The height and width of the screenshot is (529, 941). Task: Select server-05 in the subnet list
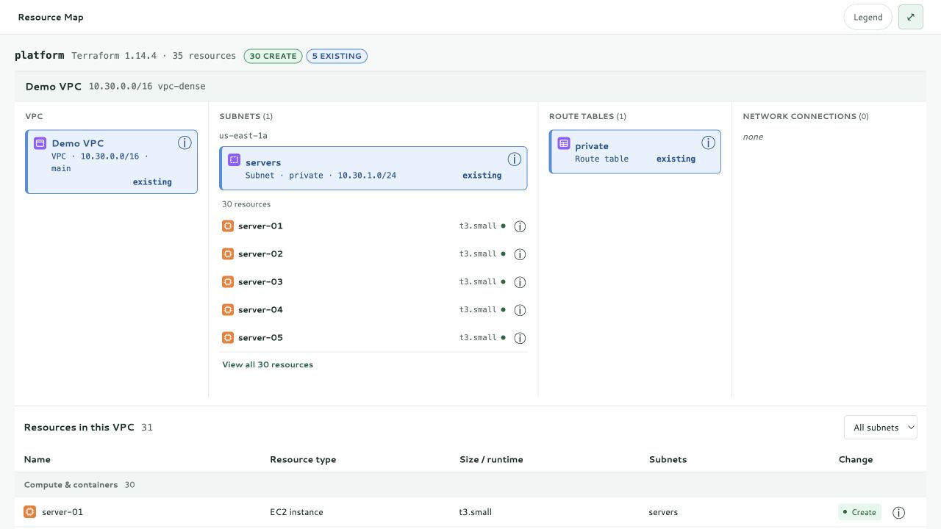pyautogui.click(x=374, y=338)
